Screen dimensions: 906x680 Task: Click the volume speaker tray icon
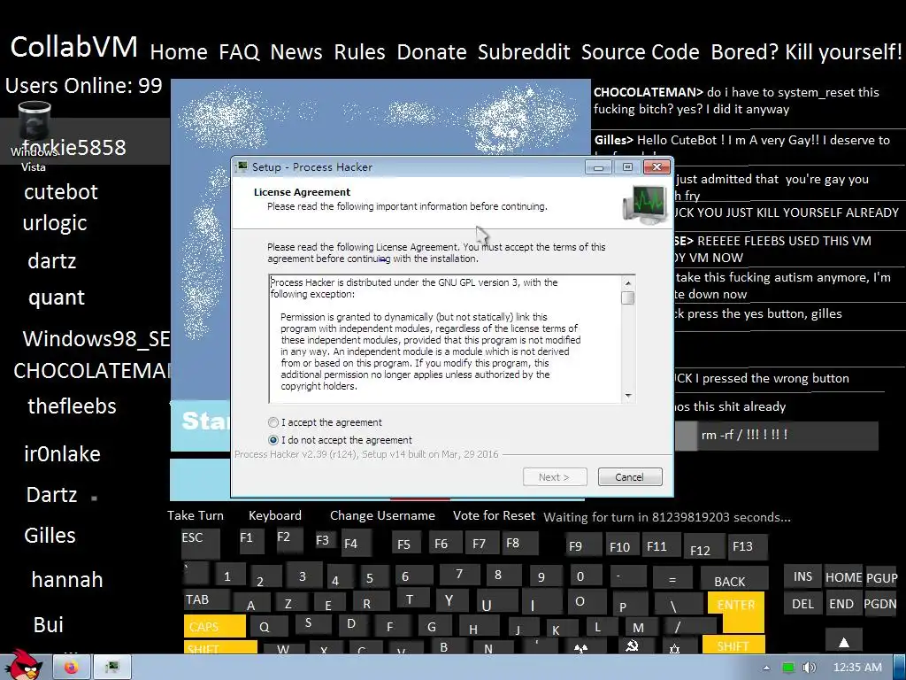pyautogui.click(x=809, y=668)
